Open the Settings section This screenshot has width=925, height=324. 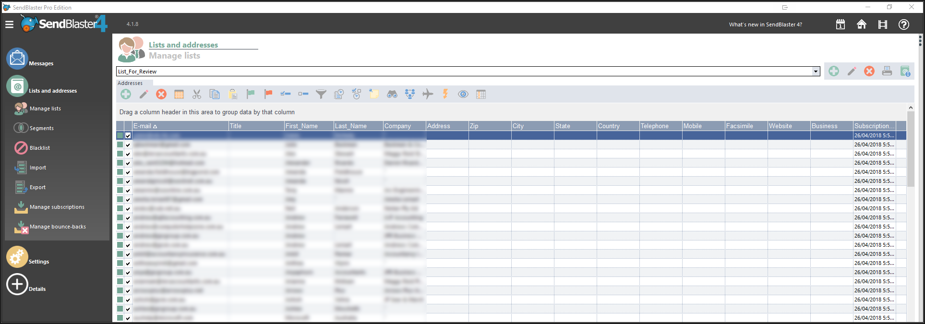point(28,258)
